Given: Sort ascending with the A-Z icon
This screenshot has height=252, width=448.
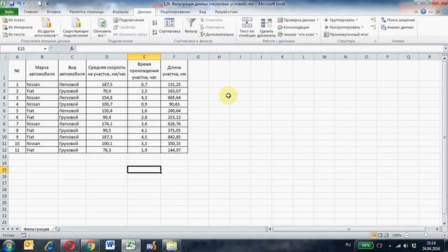Looking at the screenshot, I should 155,23.
